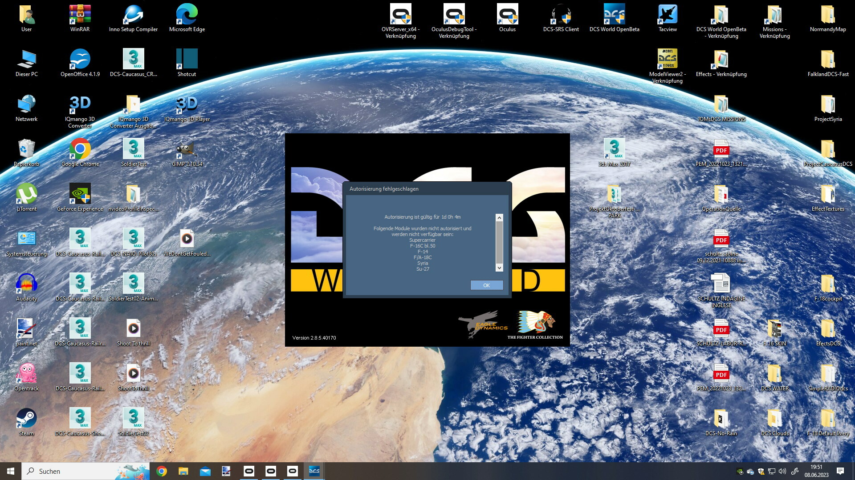Select the Shoot To thrill media file
The image size is (855, 480).
(x=134, y=332)
